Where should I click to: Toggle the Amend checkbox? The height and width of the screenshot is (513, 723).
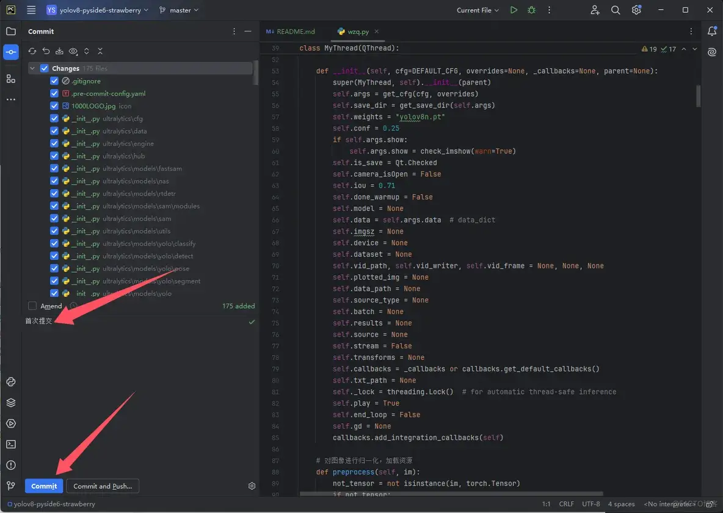pyautogui.click(x=32, y=306)
